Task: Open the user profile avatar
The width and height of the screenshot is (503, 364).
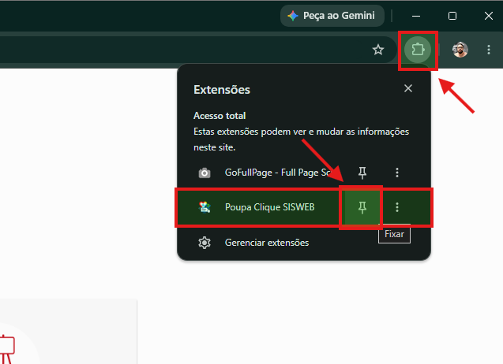Action: 460,50
